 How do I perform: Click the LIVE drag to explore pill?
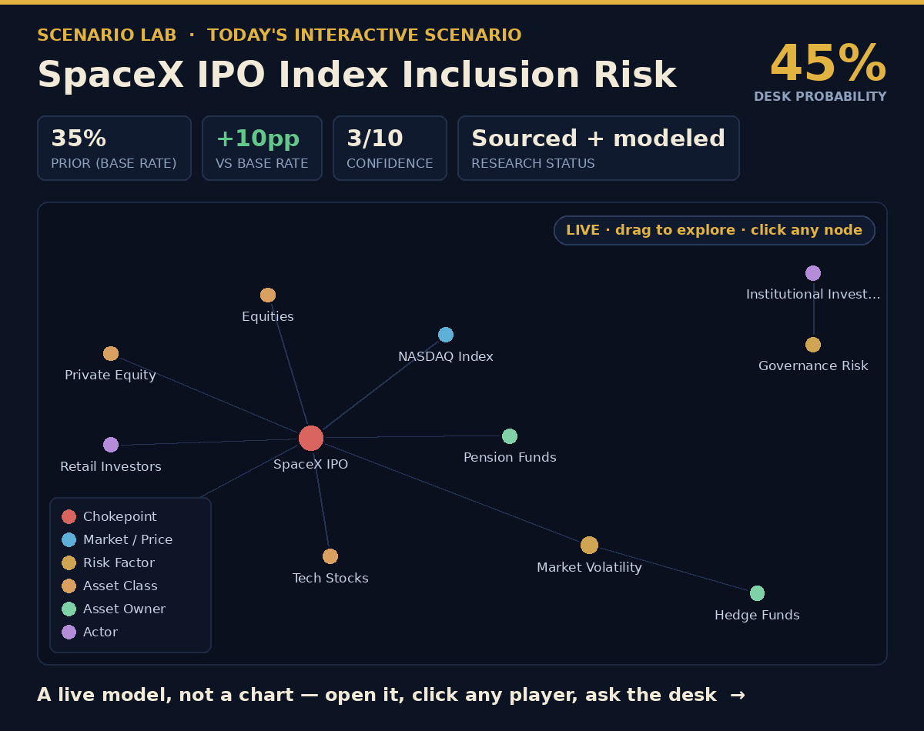pyautogui.click(x=715, y=230)
